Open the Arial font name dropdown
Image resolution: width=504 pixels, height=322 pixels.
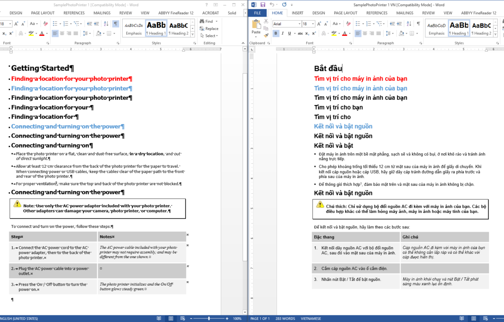(x=300, y=24)
